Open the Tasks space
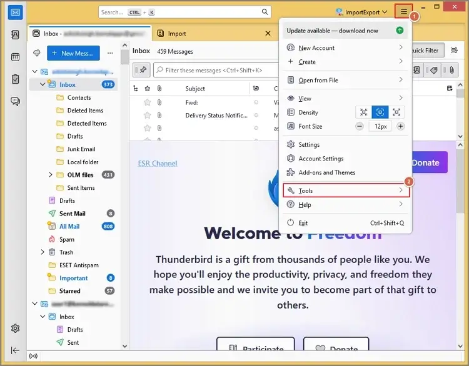 click(16, 79)
